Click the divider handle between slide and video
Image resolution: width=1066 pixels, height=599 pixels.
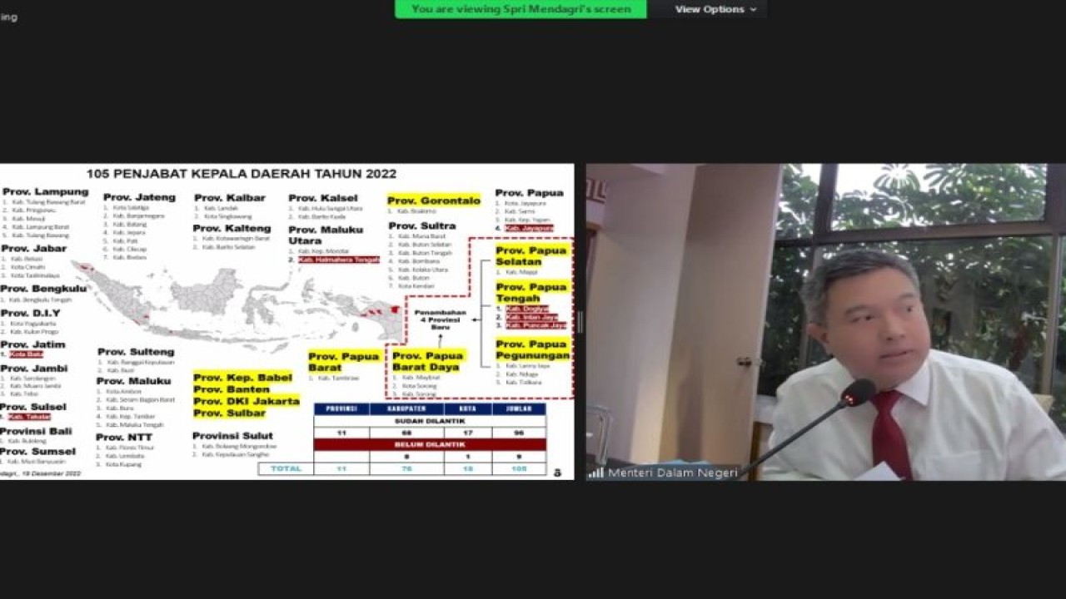[x=580, y=322]
